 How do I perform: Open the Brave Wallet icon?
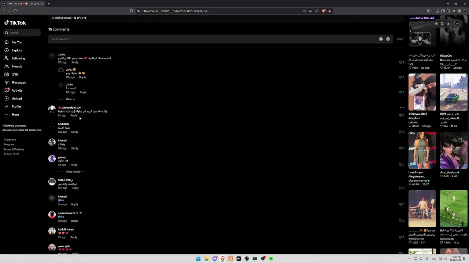[448, 11]
